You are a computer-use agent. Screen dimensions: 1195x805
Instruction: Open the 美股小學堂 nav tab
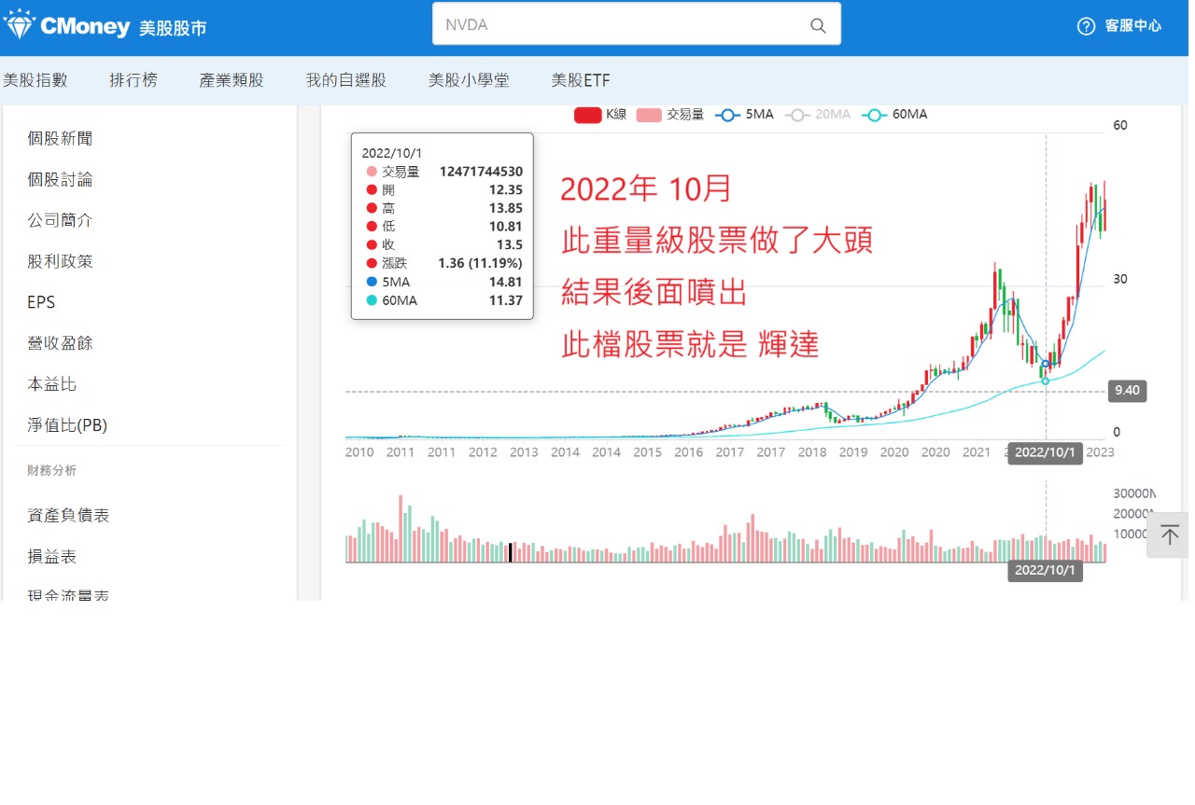(x=469, y=80)
